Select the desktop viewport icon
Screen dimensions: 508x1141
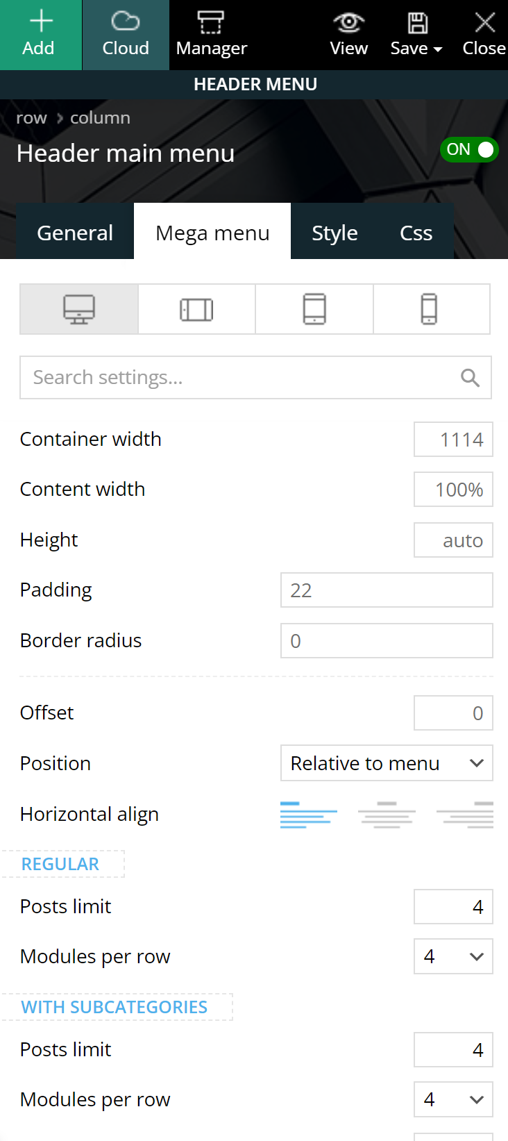point(79,309)
